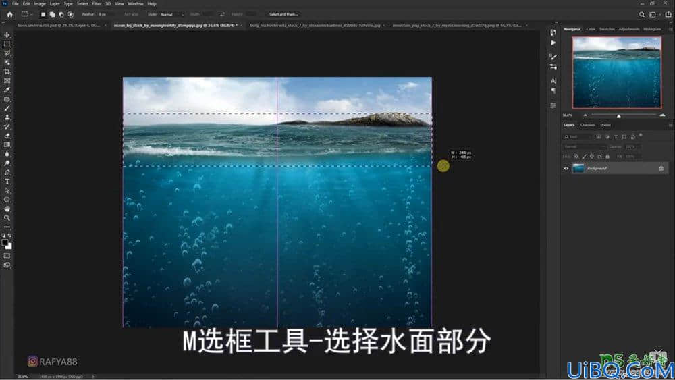Toggle Quick Mask mode icon
Viewport: 675px width, 380px height.
(x=7, y=256)
